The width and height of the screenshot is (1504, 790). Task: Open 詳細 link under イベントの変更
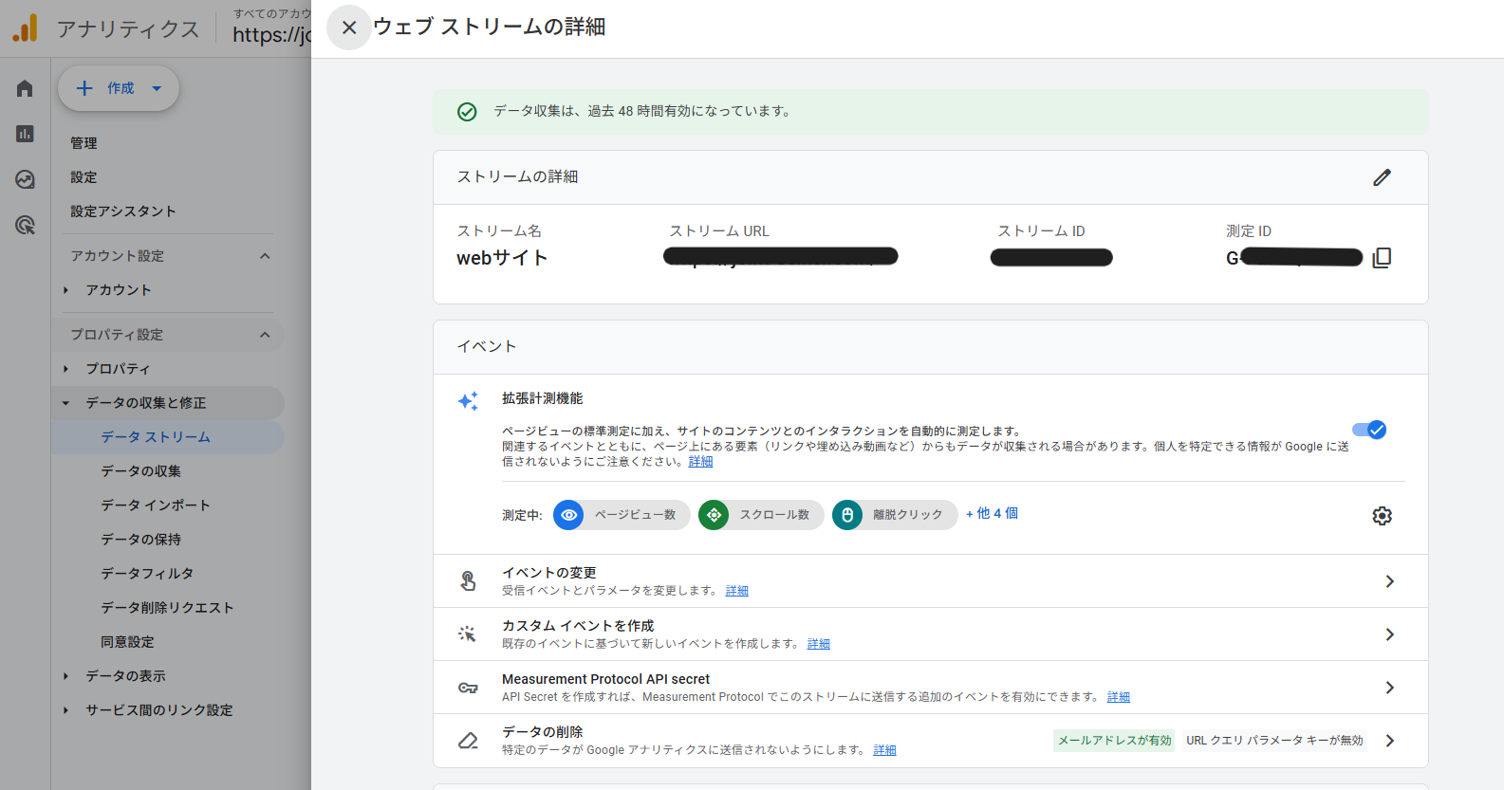tap(736, 591)
